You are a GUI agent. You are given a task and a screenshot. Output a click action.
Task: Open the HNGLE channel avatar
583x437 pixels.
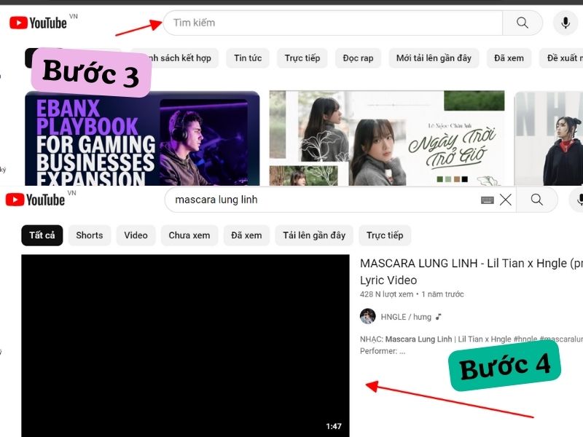368,317
